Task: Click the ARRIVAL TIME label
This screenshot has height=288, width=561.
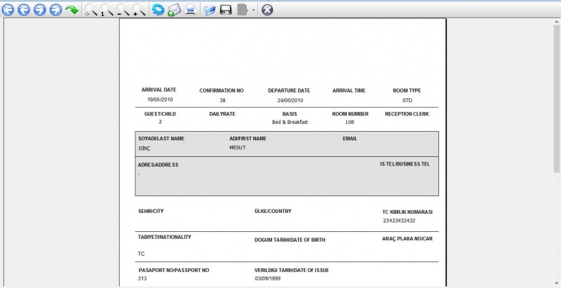Action: point(349,91)
